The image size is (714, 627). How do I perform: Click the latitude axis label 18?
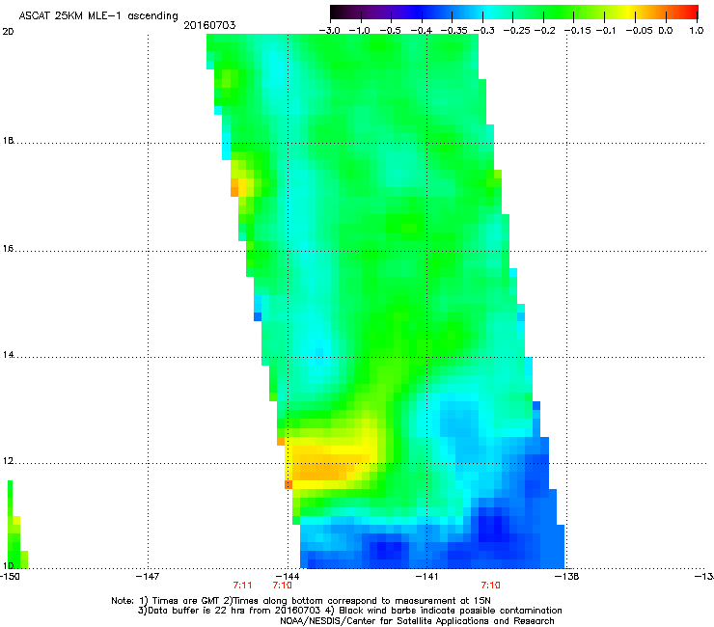click(x=8, y=140)
